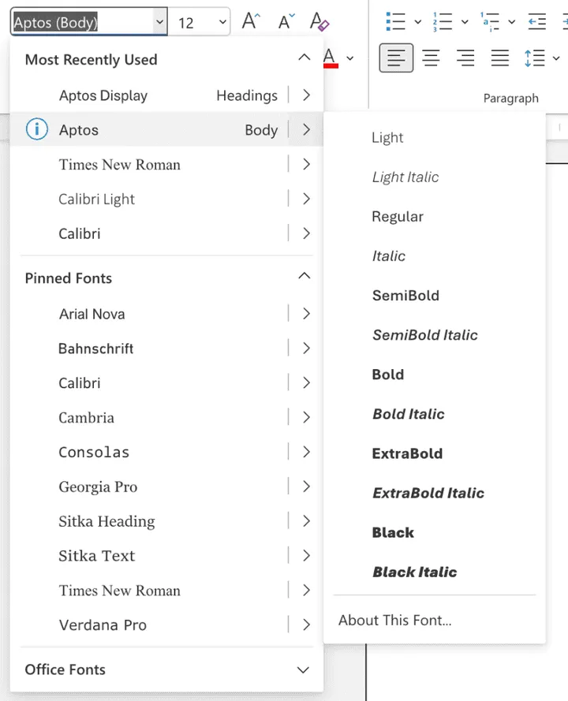Open the font size dropdown arrow
The image size is (568, 701).
(222, 22)
